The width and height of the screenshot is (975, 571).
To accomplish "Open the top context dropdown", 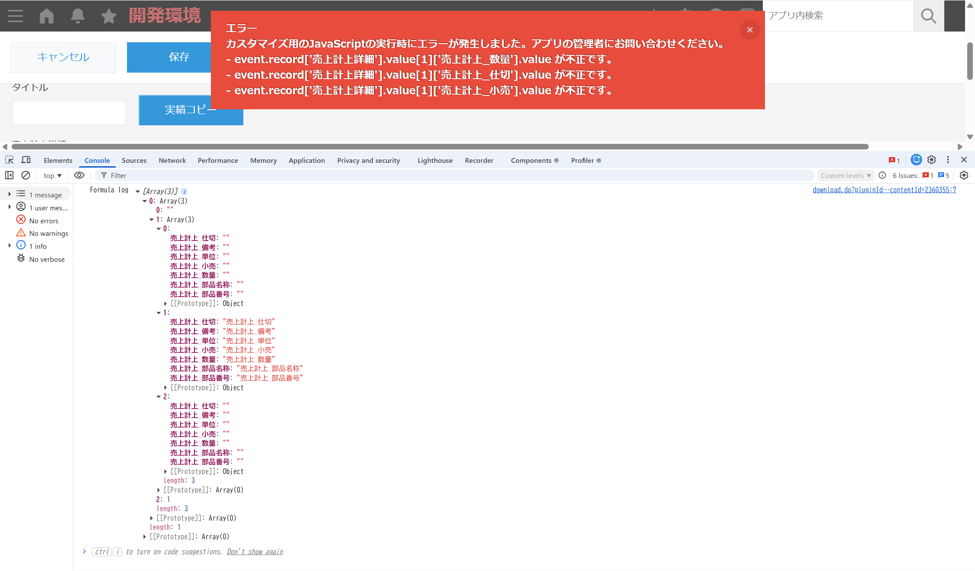I will pos(52,175).
